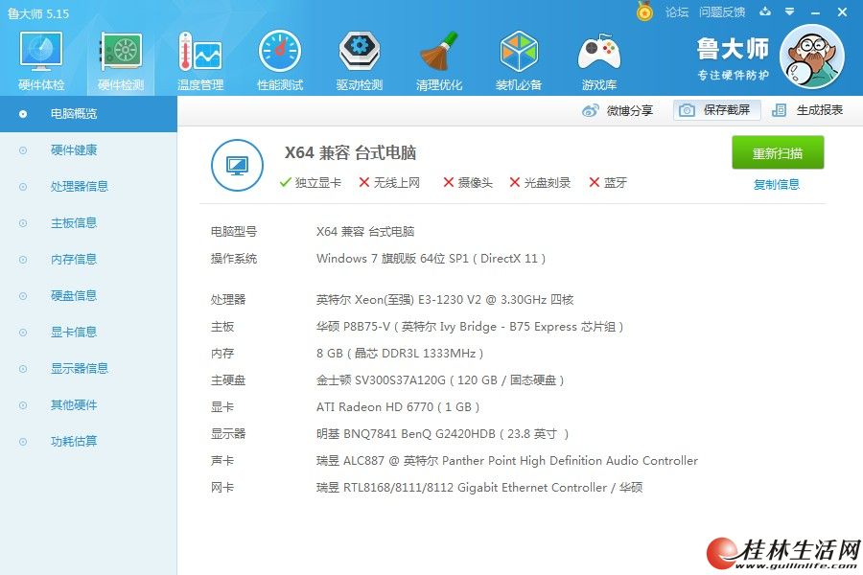Click the gold medal icon in title bar
The width and height of the screenshot is (863, 575).
tap(644, 11)
